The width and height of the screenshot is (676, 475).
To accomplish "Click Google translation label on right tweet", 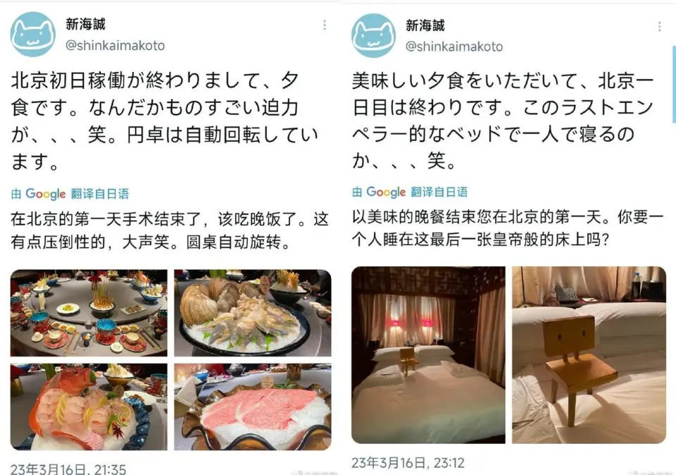I will [x=410, y=192].
